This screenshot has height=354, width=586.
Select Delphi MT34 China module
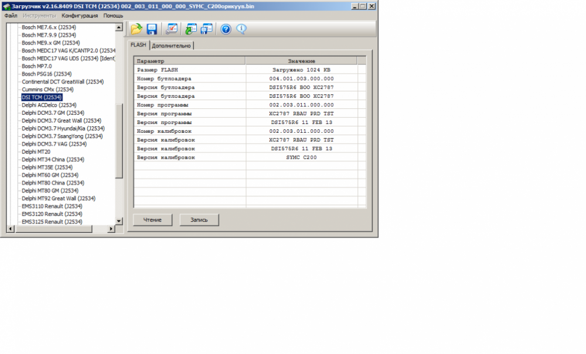click(x=53, y=159)
